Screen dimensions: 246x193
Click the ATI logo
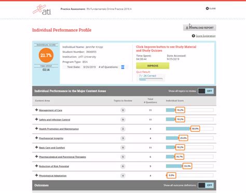[42, 10]
